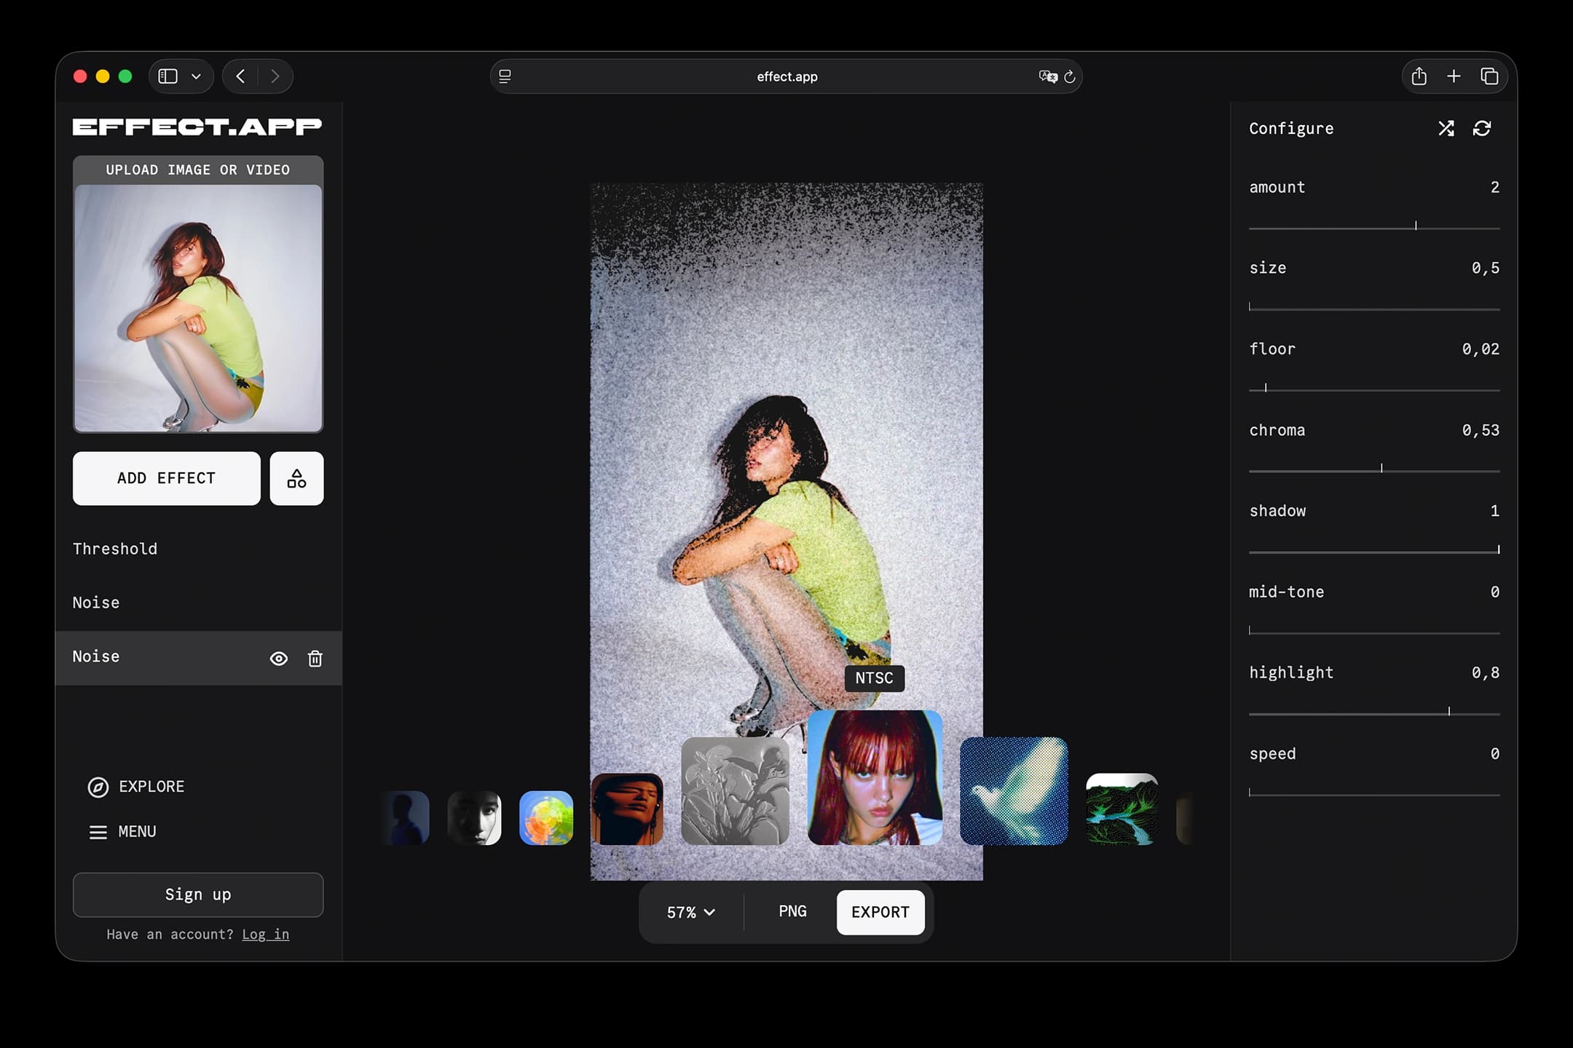1573x1048 pixels.
Task: Open the sidebar options chevron dropdown
Action: click(x=196, y=76)
